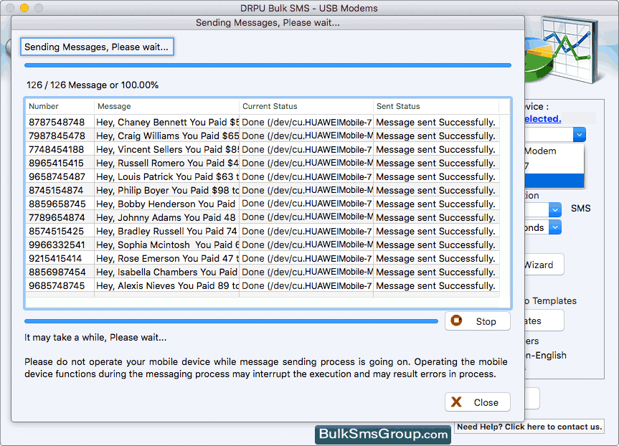Viewport: 619px width, 446px height.
Task: Click the orange stop icon
Action: [456, 321]
